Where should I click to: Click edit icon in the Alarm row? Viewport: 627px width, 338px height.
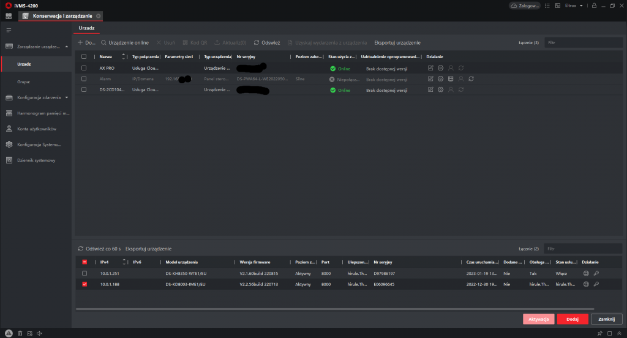430,79
